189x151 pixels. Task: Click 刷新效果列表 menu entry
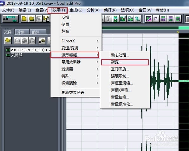pyautogui.click(x=76, y=92)
